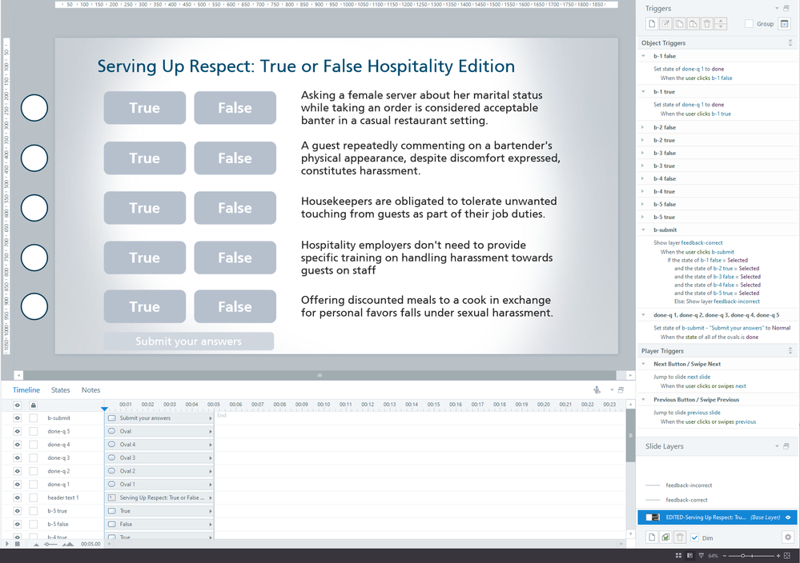Viewport: 800px width, 563px height.
Task: Open slide layer properties gear
Action: point(788,537)
